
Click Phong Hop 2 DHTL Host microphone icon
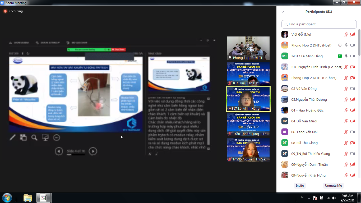pyautogui.click(x=346, y=45)
